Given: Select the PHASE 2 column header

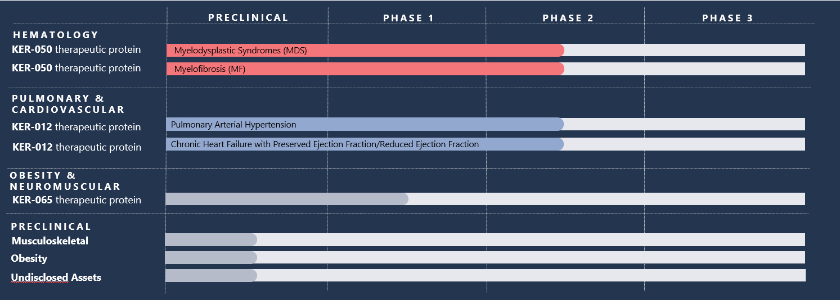Looking at the screenshot, I should [x=568, y=18].
